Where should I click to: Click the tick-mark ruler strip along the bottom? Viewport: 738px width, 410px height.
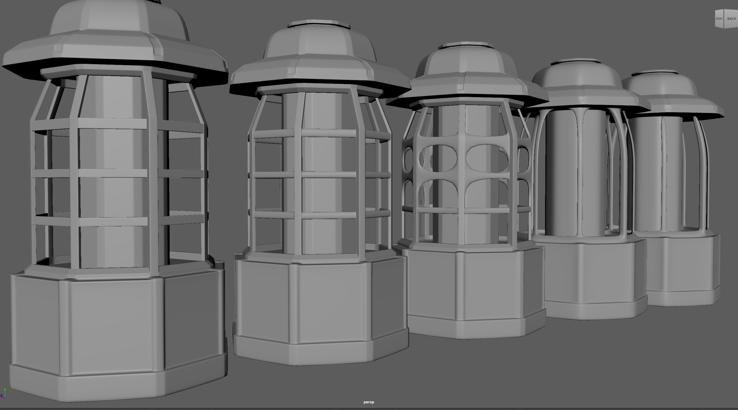point(369,408)
